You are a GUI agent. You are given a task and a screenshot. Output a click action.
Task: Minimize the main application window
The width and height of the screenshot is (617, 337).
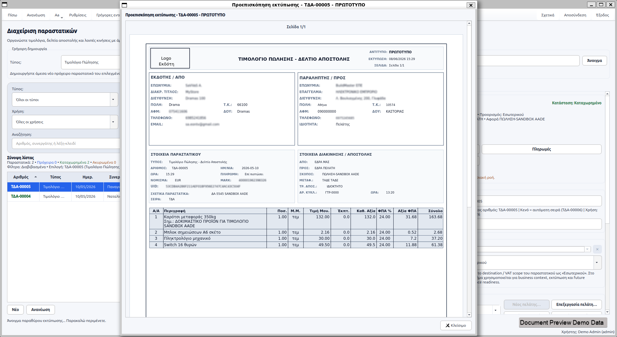[591, 4]
